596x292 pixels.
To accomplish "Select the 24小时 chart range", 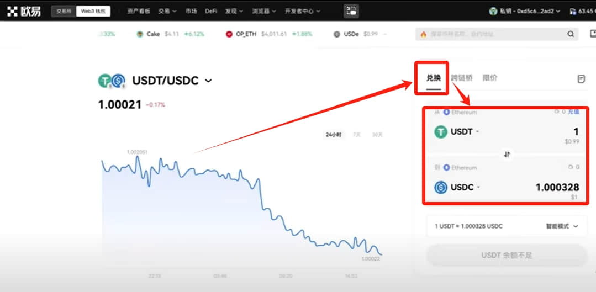I will pyautogui.click(x=333, y=135).
